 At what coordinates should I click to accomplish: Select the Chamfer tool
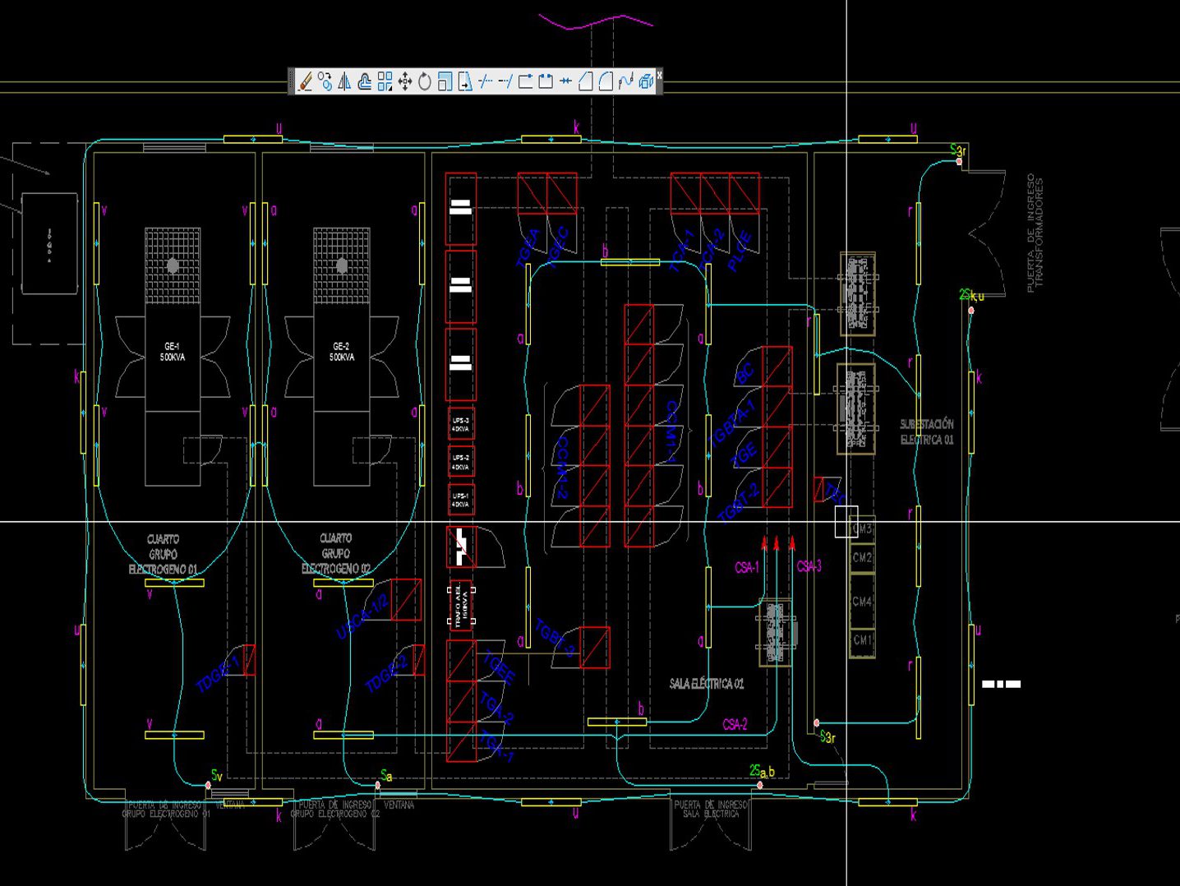(585, 81)
